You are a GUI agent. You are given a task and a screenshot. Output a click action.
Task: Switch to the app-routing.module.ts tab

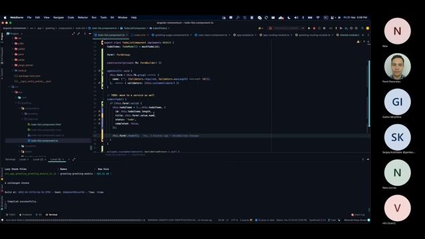pos(276,35)
